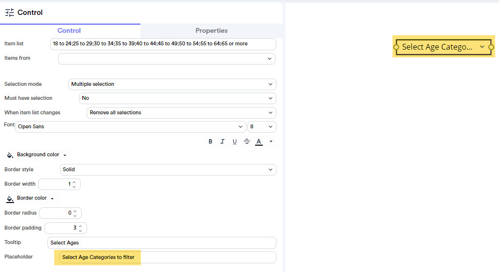The width and height of the screenshot is (499, 272).
Task: Expand the Background color dropdown arrow
Action: (65, 155)
